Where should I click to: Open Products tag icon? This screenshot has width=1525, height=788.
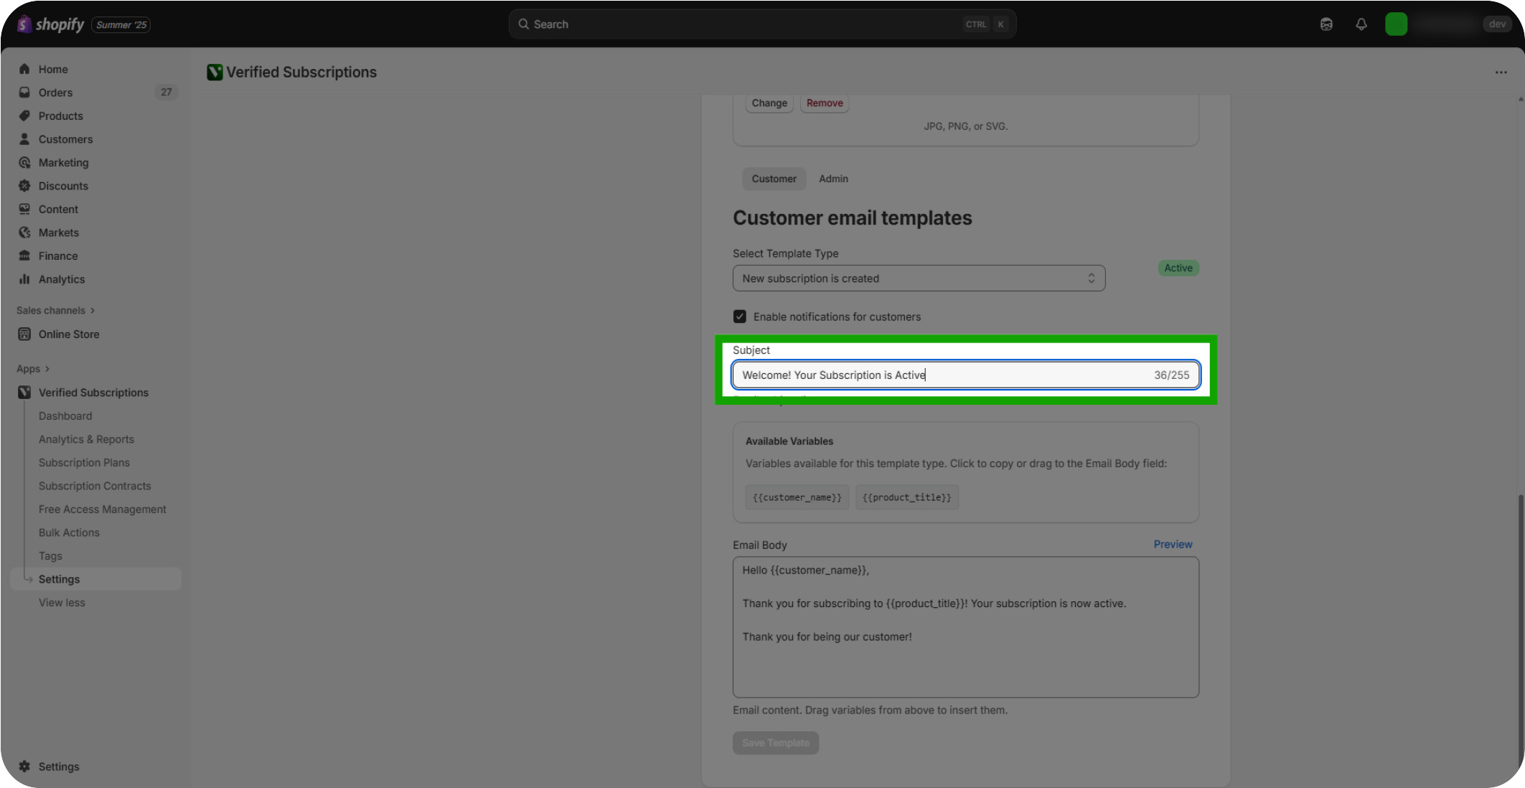24,116
